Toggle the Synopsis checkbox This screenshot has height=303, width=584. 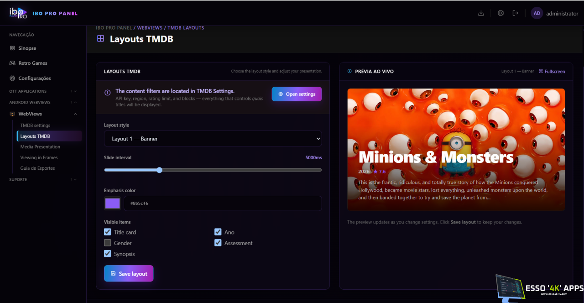[x=108, y=254]
